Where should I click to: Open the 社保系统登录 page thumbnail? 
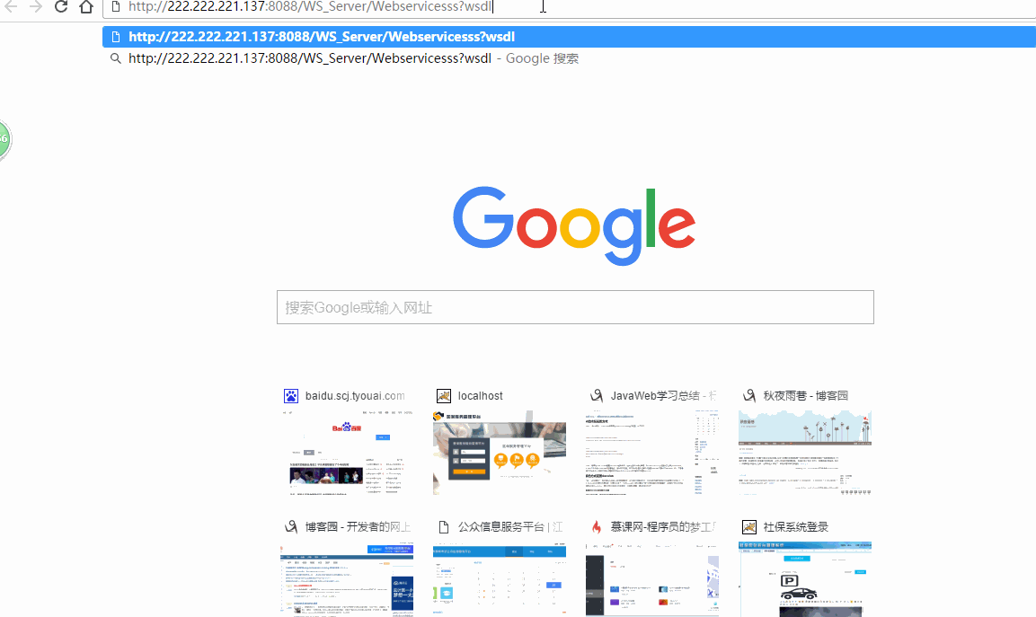pyautogui.click(x=805, y=581)
